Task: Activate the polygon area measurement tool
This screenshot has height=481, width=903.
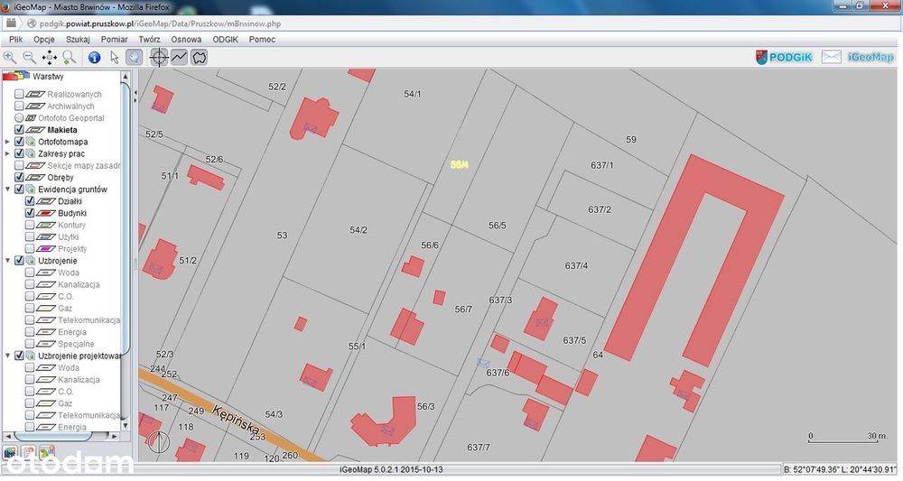Action: coord(200,57)
